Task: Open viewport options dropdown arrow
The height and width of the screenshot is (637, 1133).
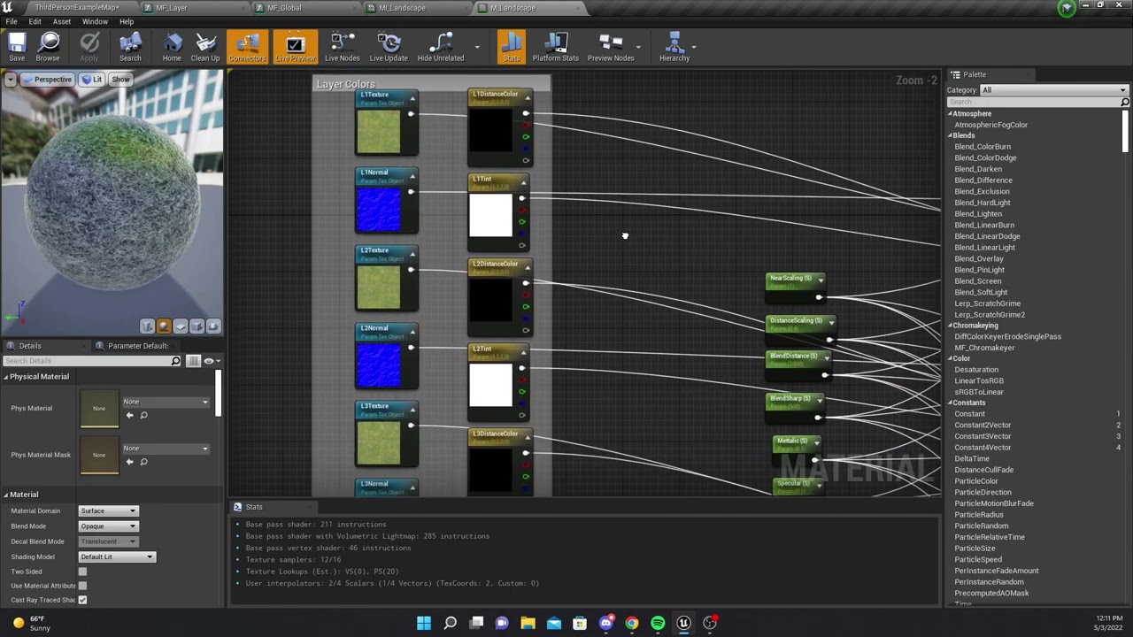Action: [11, 80]
